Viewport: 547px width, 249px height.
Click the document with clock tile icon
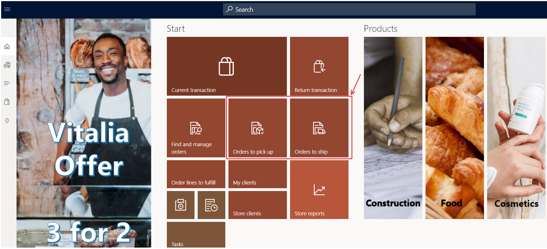coord(211,205)
